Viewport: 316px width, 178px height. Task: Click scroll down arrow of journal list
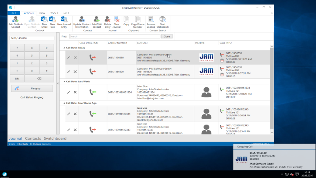272,133
